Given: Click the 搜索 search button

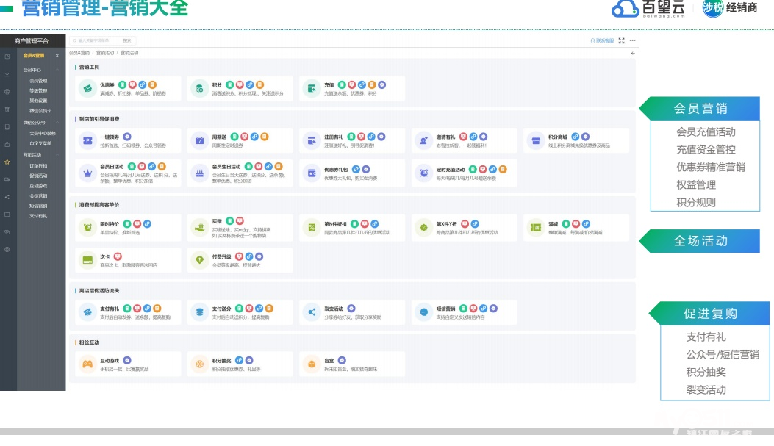Looking at the screenshot, I should pos(127,40).
